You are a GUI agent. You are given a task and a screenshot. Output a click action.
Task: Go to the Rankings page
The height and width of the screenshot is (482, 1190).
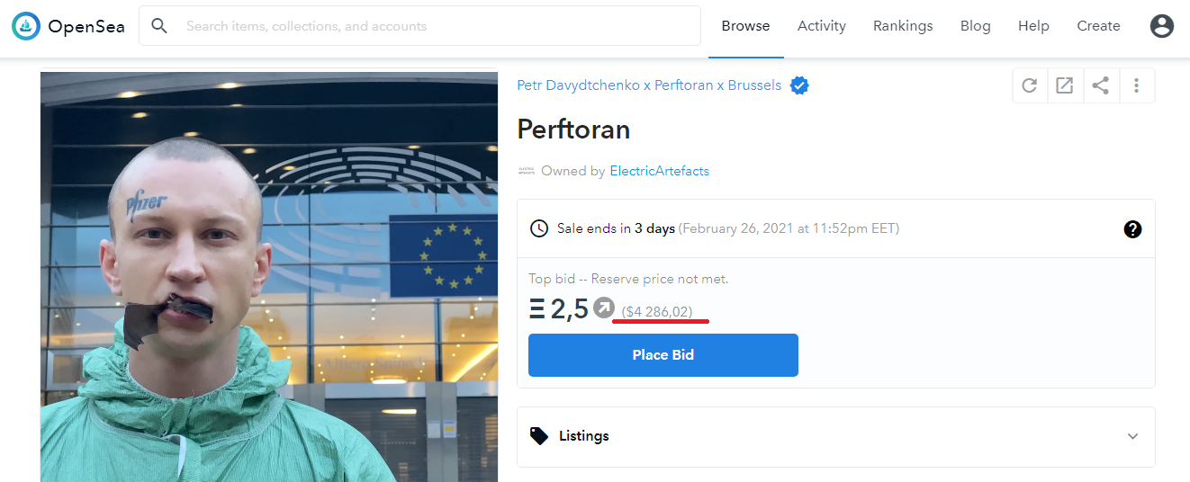click(x=903, y=26)
